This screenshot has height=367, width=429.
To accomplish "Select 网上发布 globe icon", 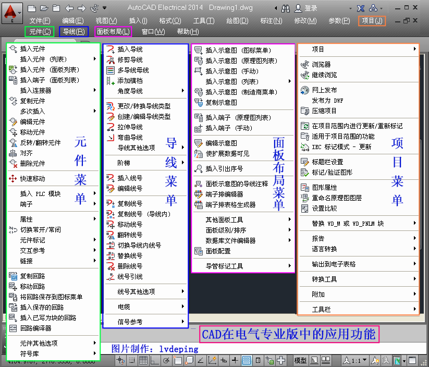I will (304, 90).
